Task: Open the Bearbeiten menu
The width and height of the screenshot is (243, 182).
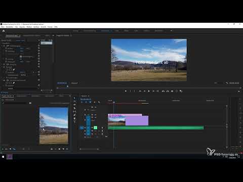Action: coord(10,27)
